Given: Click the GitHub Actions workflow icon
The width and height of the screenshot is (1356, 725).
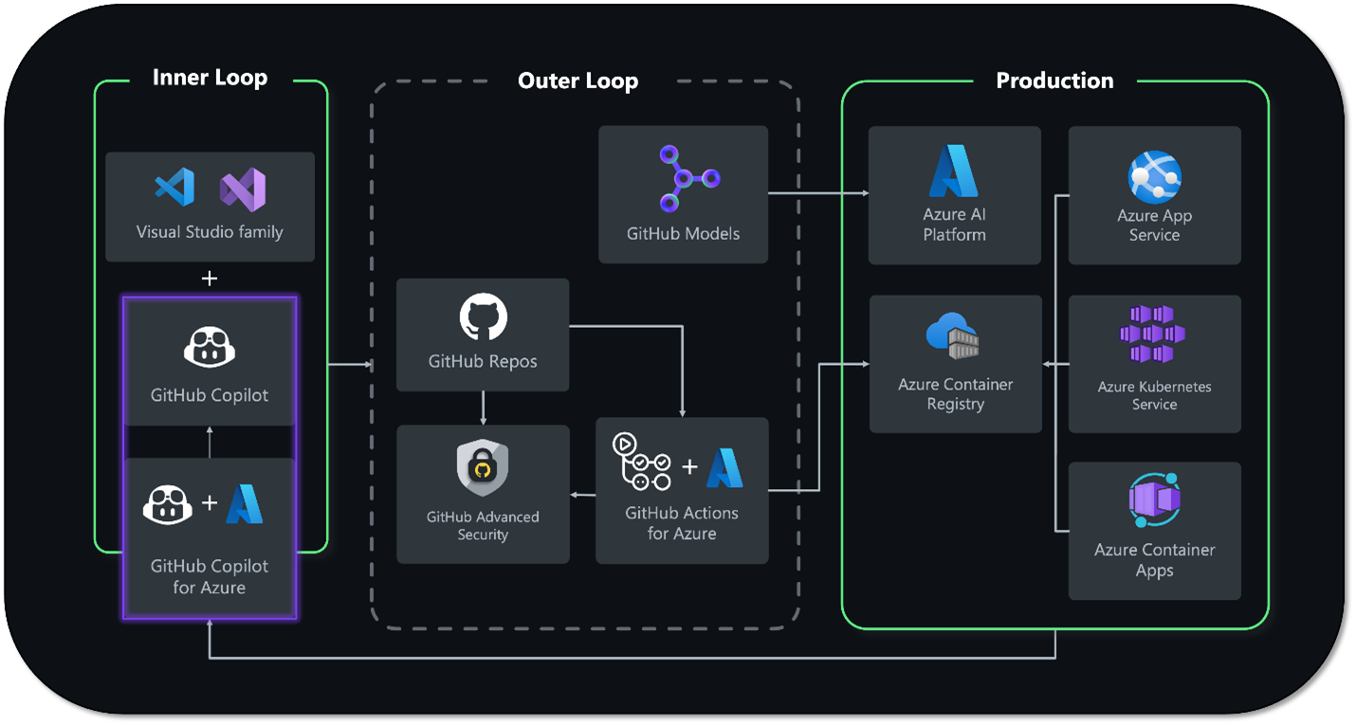Looking at the screenshot, I should coord(642,462).
